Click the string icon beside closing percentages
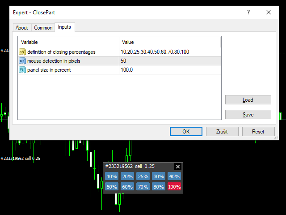The width and height of the screenshot is (286, 215). (22, 52)
